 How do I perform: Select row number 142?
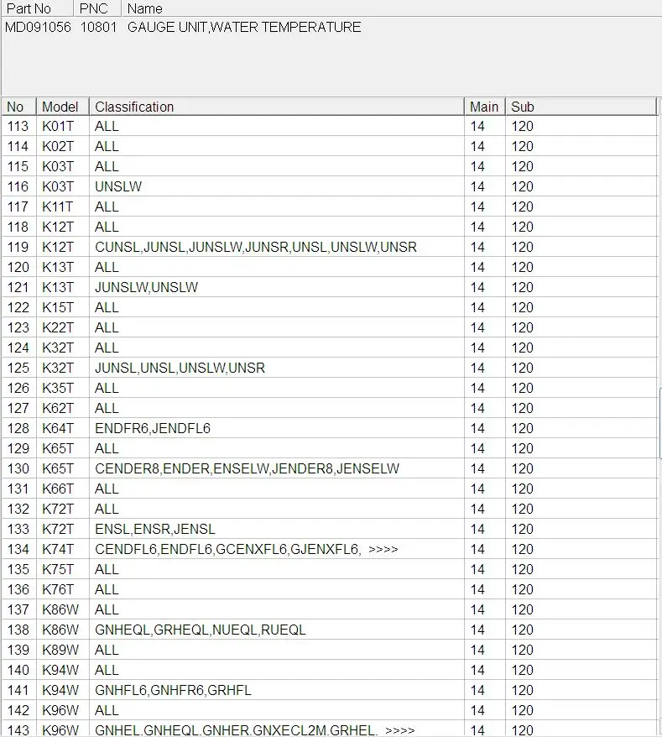pyautogui.click(x=18, y=711)
